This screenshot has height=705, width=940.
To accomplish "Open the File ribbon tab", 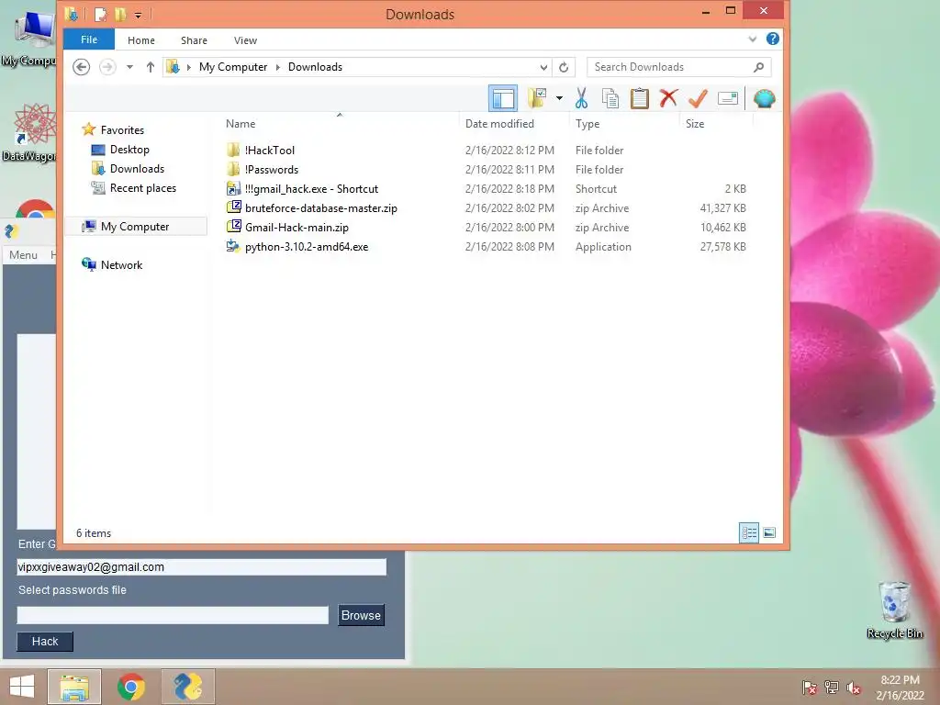I will point(89,39).
